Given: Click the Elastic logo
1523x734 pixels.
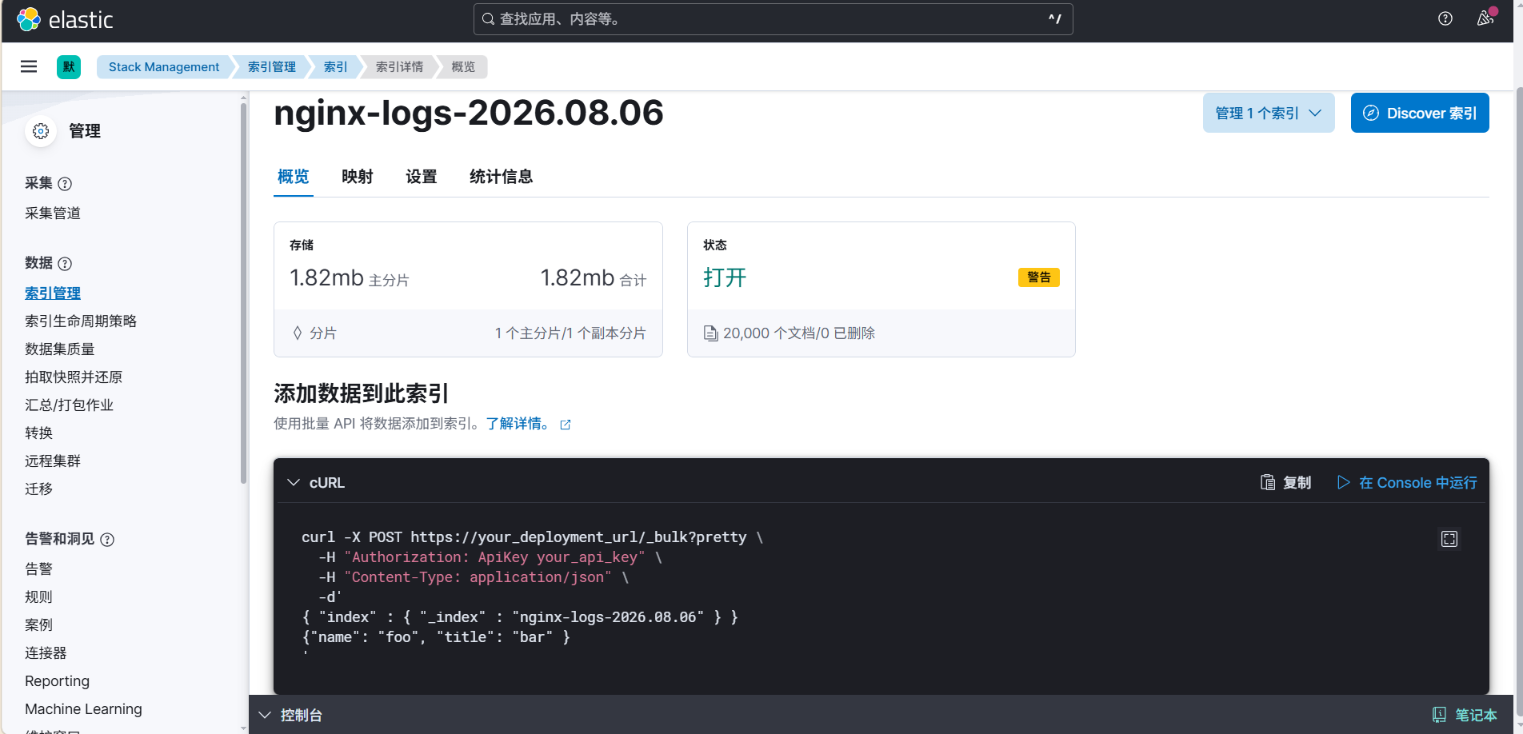Looking at the screenshot, I should click(65, 19).
